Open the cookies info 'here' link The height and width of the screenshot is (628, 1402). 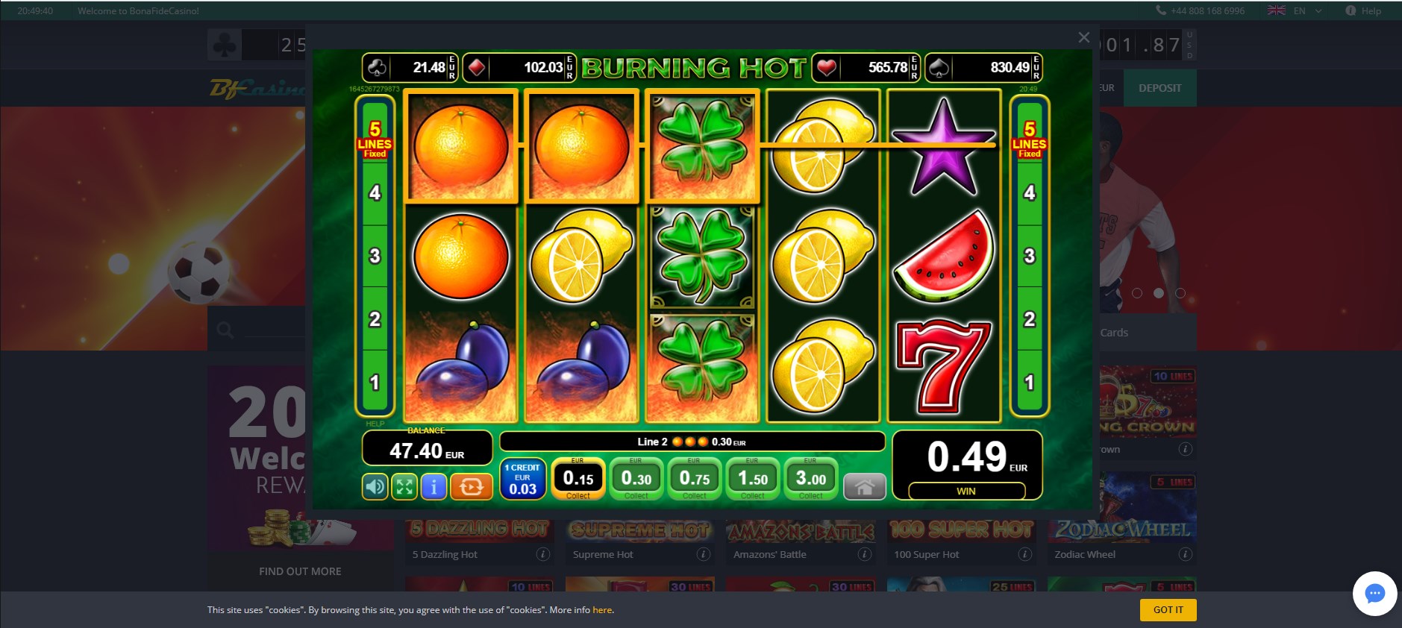(x=602, y=610)
